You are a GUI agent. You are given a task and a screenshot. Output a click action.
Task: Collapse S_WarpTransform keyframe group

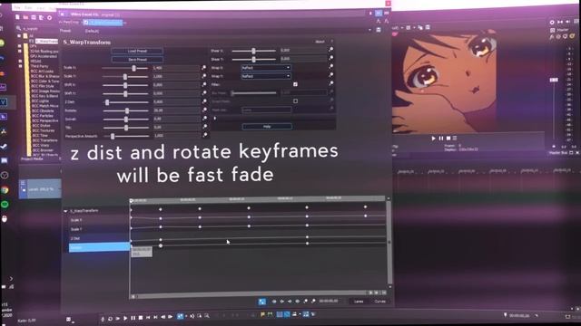(65, 211)
